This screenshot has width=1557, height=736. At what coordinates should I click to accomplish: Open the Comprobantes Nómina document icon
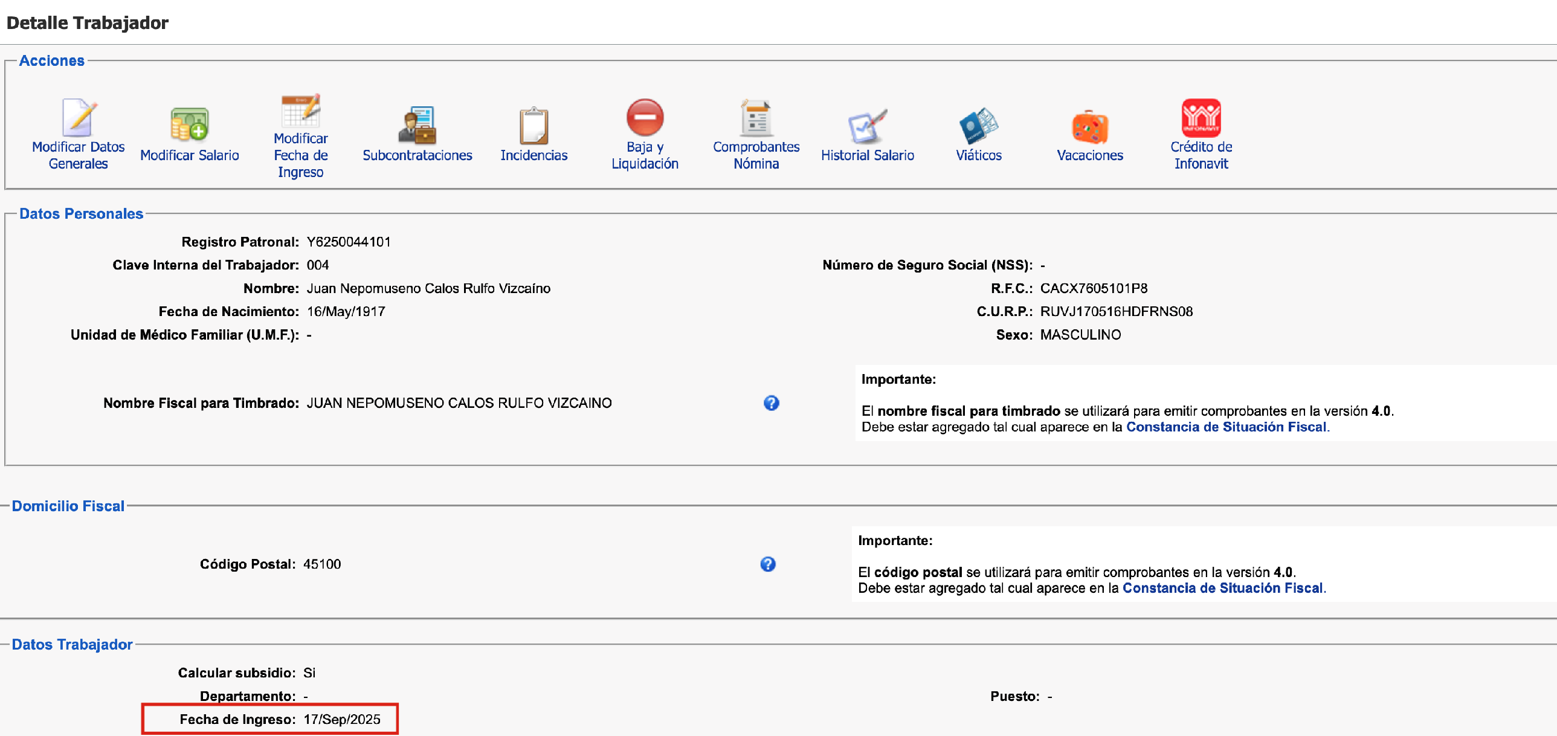click(755, 117)
